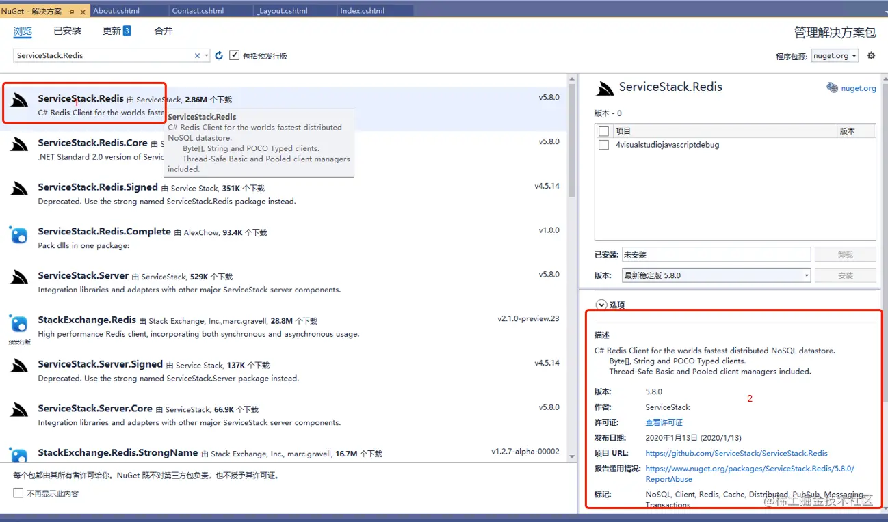Click the nuget.org globe icon
Viewport: 888px width, 522px height.
832,87
